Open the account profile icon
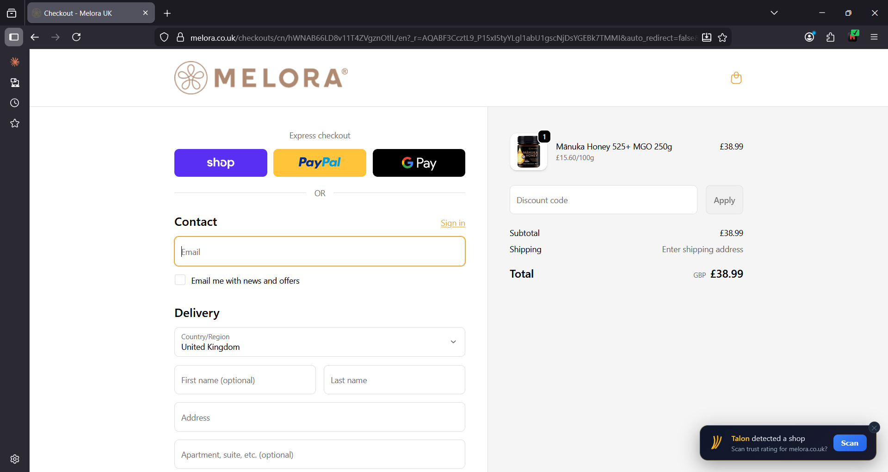The width and height of the screenshot is (888, 472). pyautogui.click(x=809, y=37)
